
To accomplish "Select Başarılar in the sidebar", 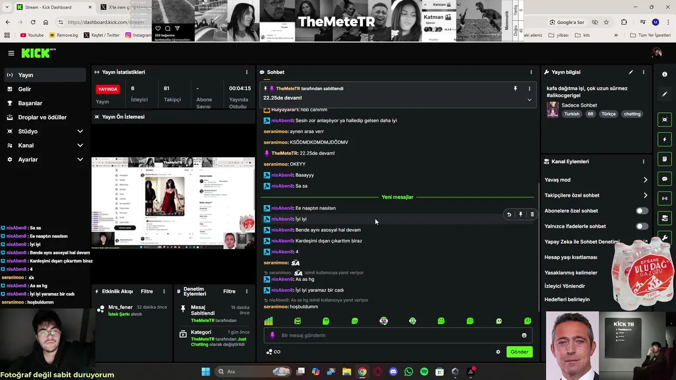I will pyautogui.click(x=44, y=103).
